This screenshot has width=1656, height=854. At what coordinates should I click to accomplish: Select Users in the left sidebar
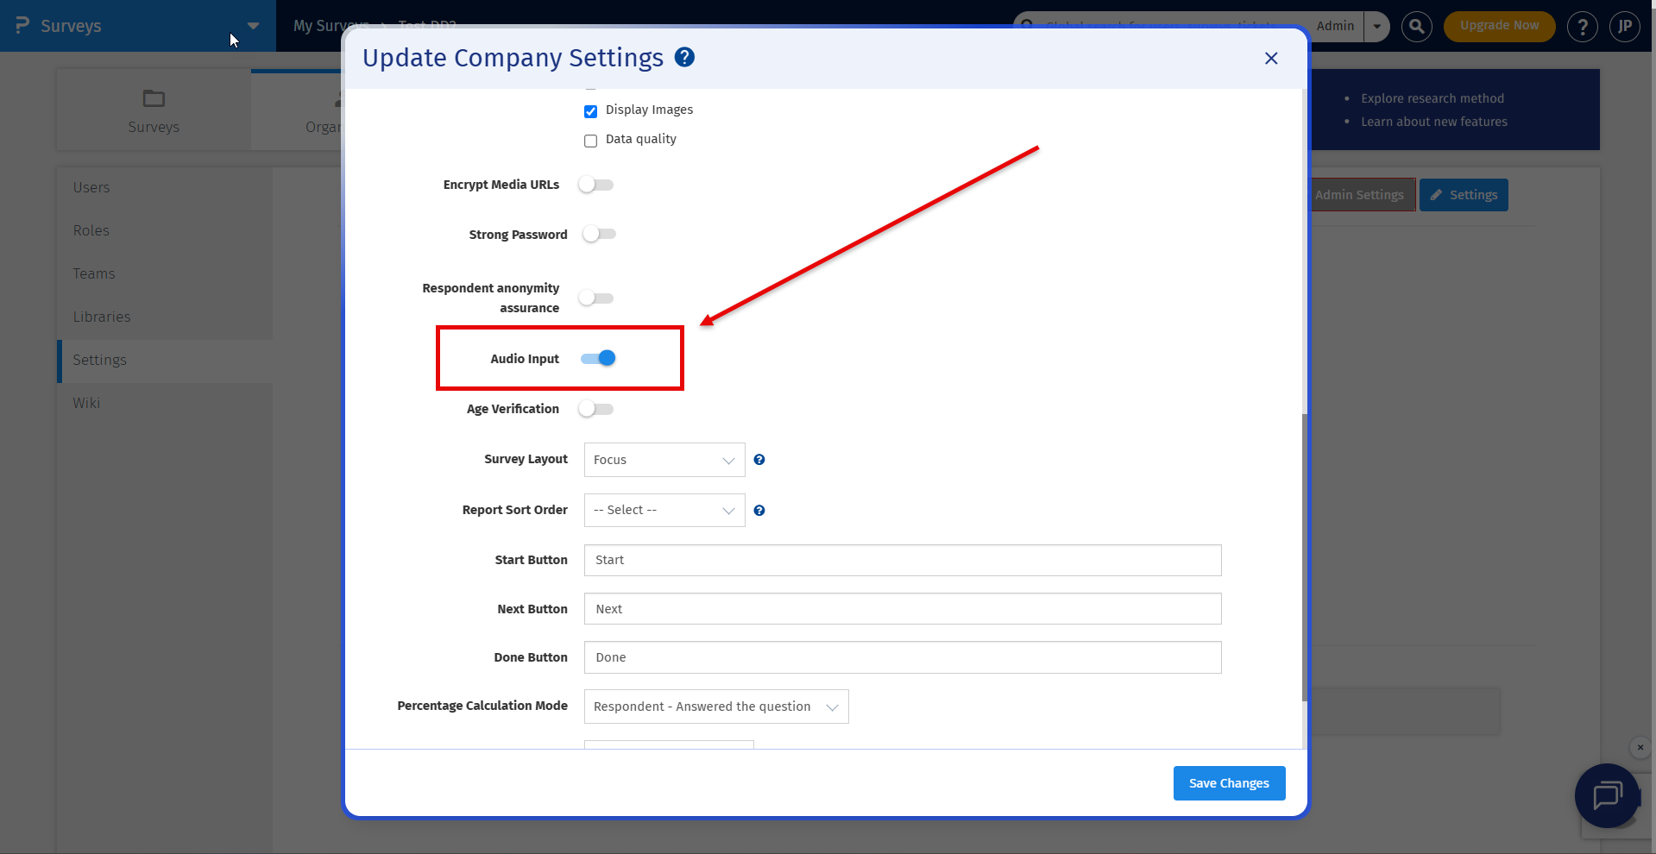(91, 187)
